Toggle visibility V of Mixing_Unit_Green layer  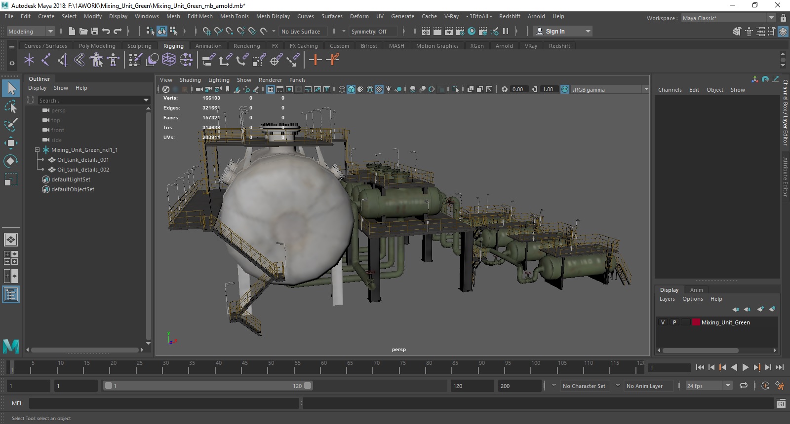pos(663,322)
